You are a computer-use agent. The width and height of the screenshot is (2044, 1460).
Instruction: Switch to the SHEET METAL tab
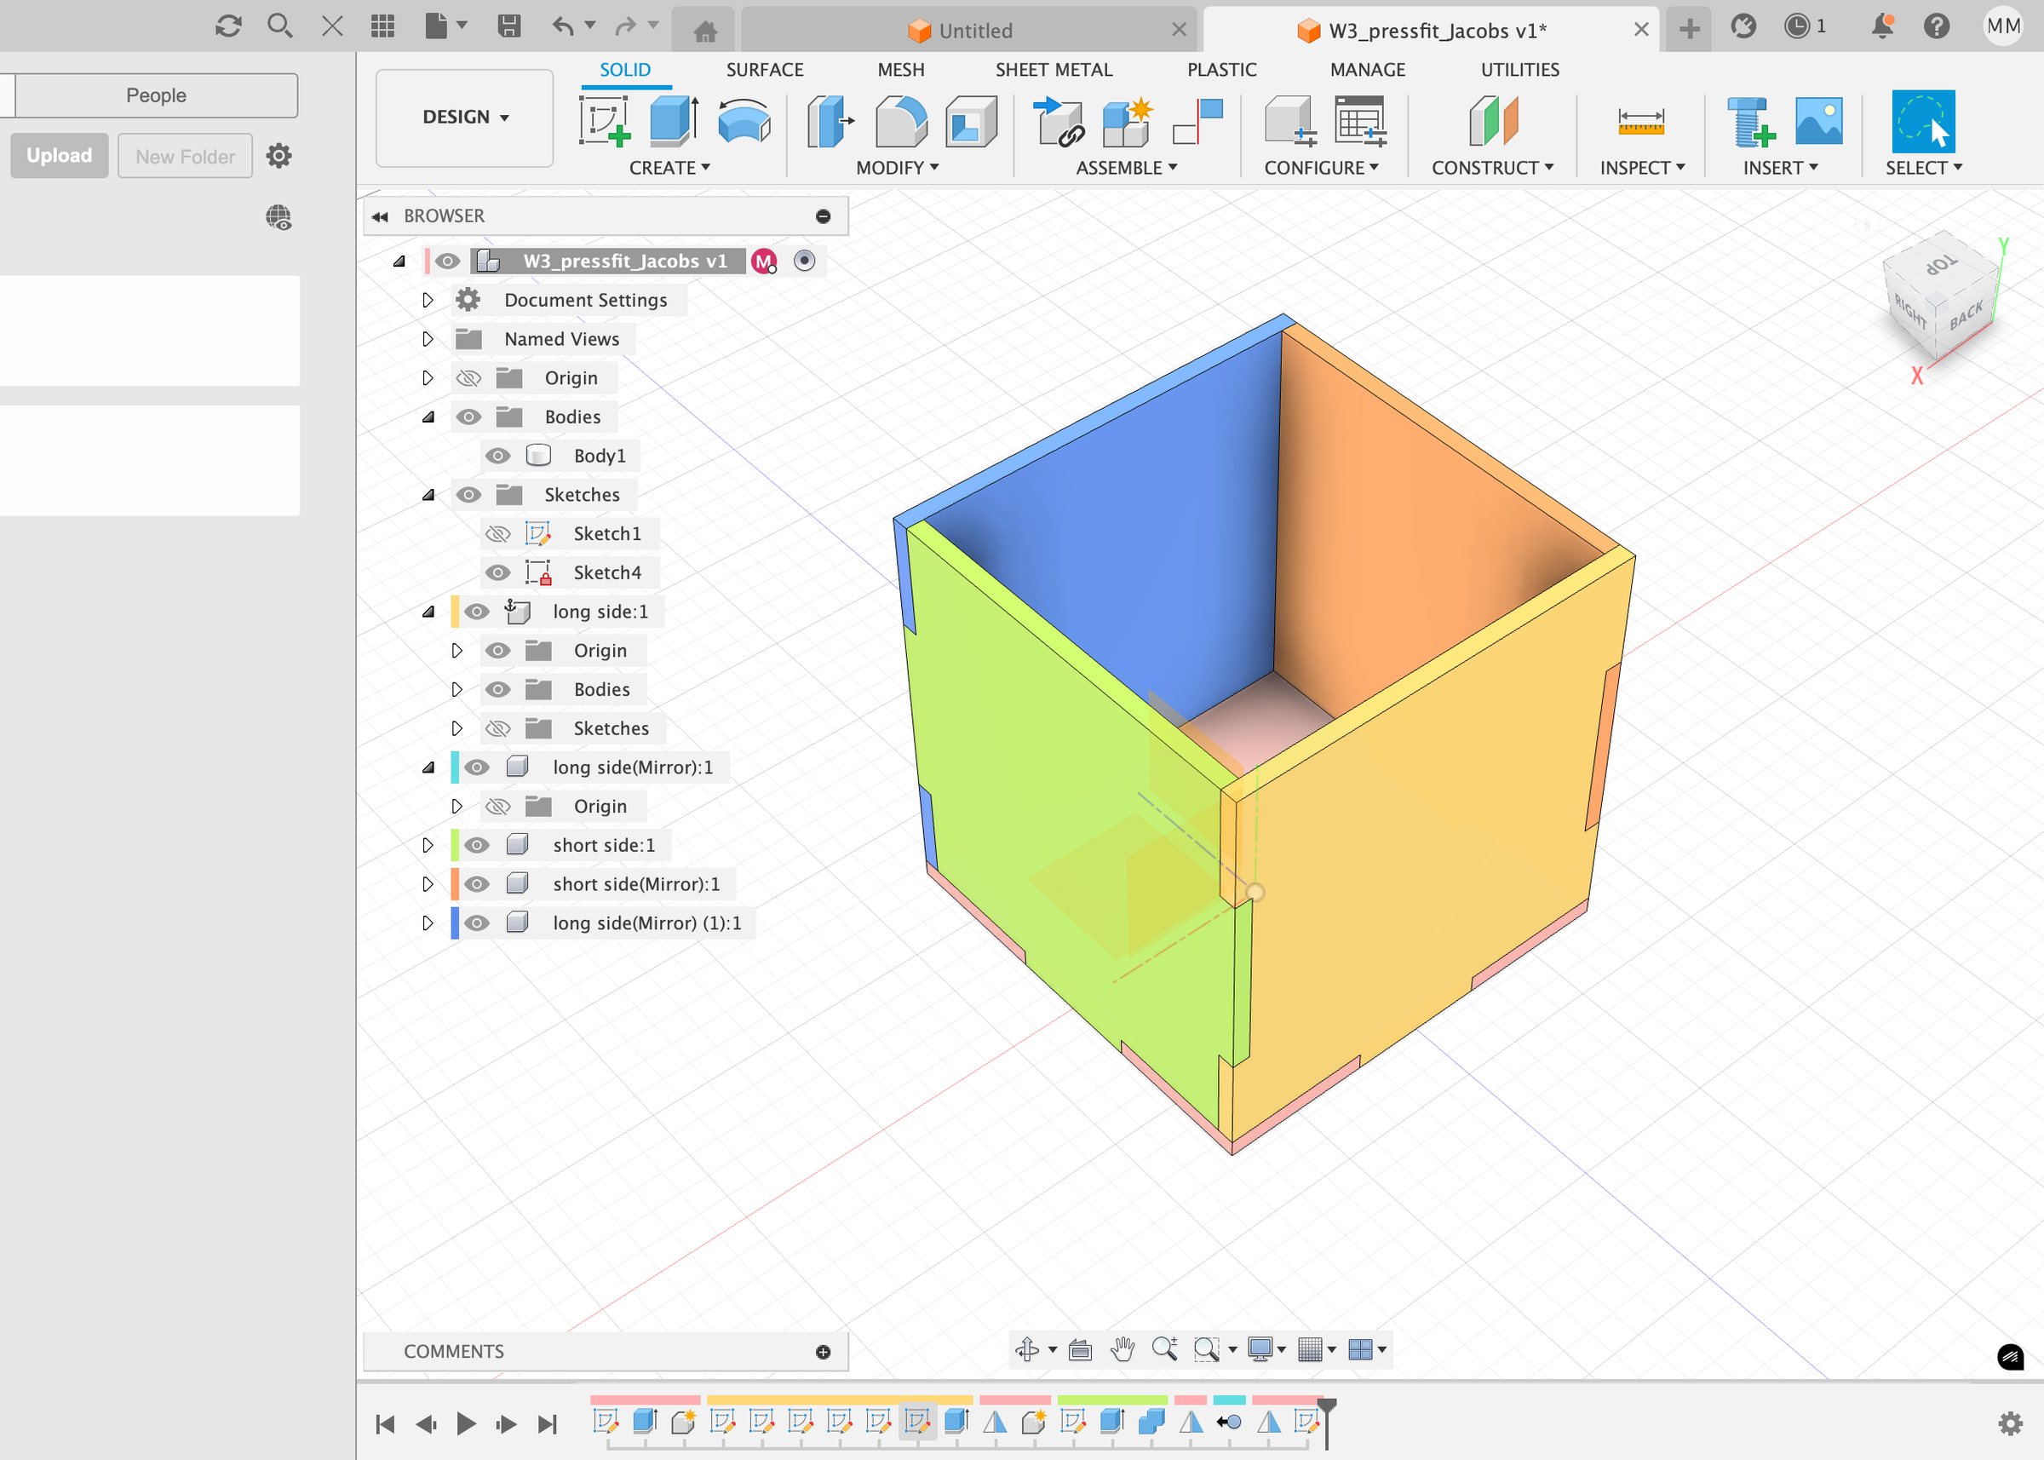point(1053,69)
